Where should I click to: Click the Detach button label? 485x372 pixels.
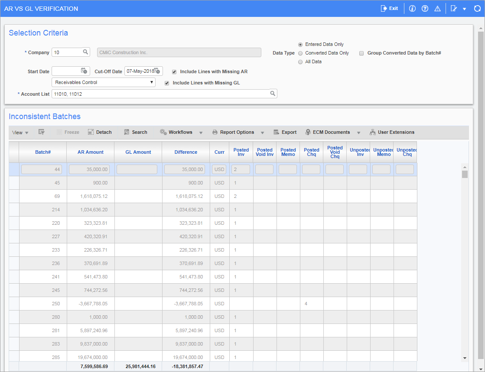[x=104, y=132]
